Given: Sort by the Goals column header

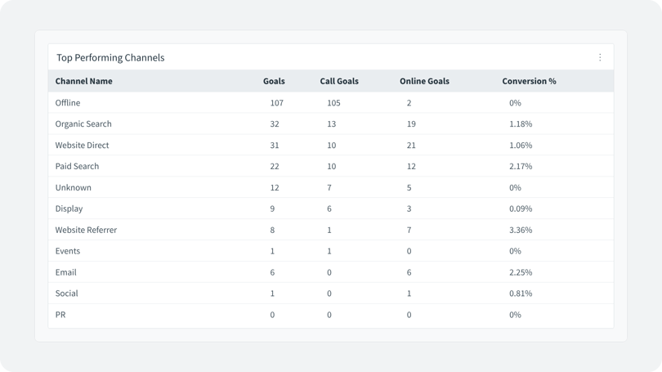Looking at the screenshot, I should pos(274,81).
